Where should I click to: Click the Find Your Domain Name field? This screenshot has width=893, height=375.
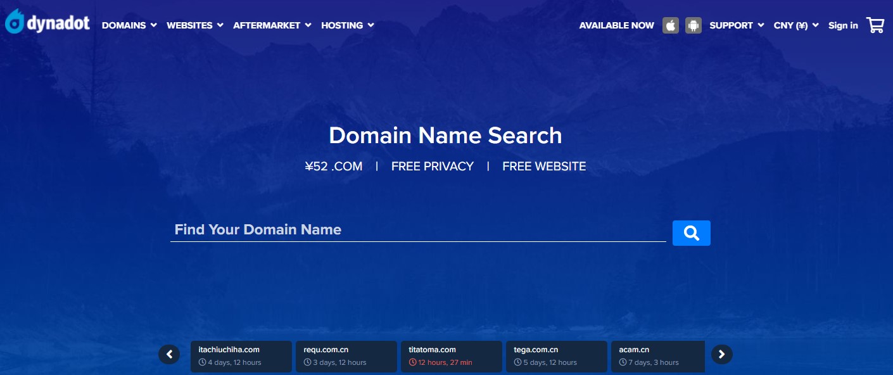(418, 230)
